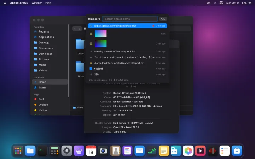Launch the Photos flower icon in dock
This screenshot has height=159, width=255.
[x=188, y=151]
